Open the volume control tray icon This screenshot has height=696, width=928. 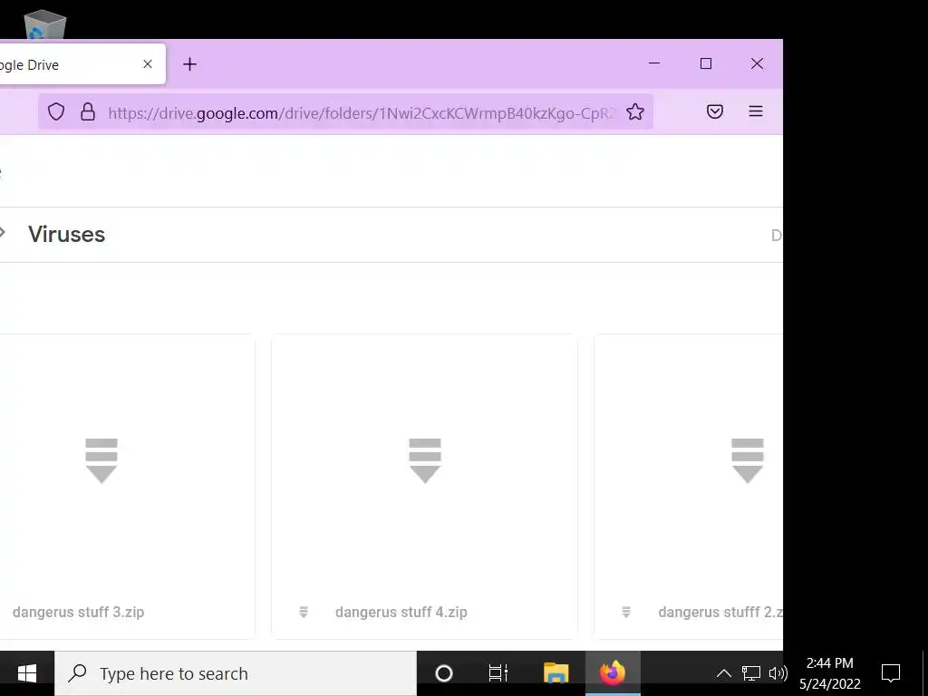(778, 673)
